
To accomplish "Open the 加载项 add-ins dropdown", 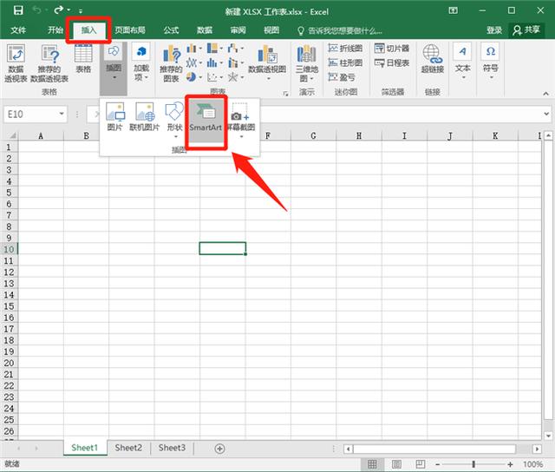I will pos(141,62).
